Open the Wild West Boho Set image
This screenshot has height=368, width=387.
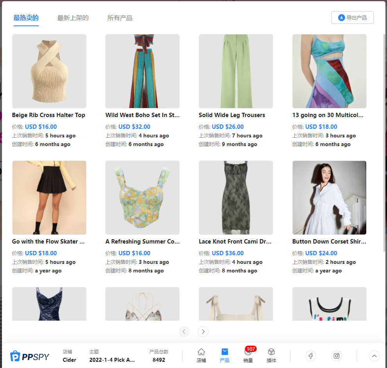(142, 71)
